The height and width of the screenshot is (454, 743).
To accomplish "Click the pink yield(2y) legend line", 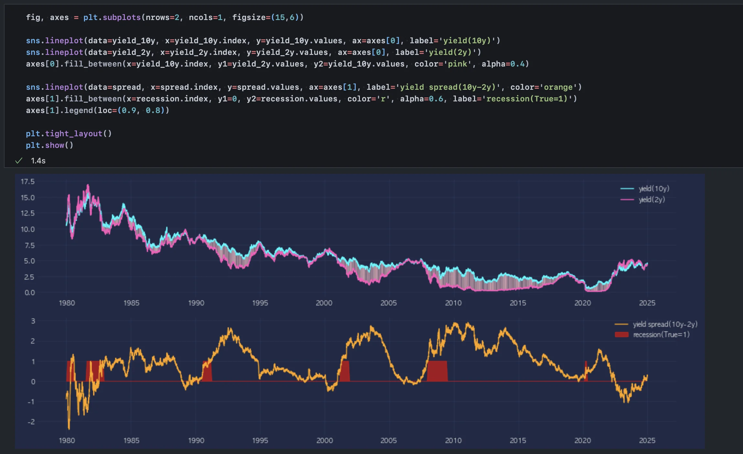I will point(627,200).
